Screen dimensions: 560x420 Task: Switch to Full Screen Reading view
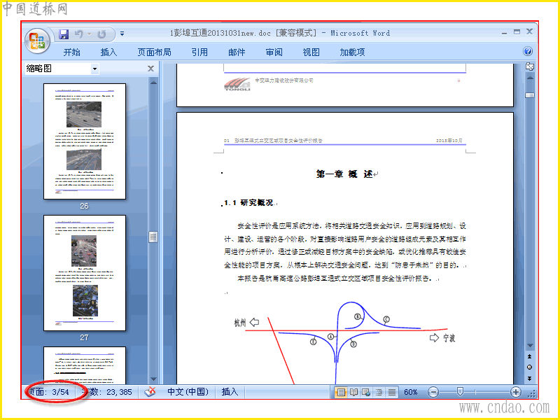pos(353,392)
